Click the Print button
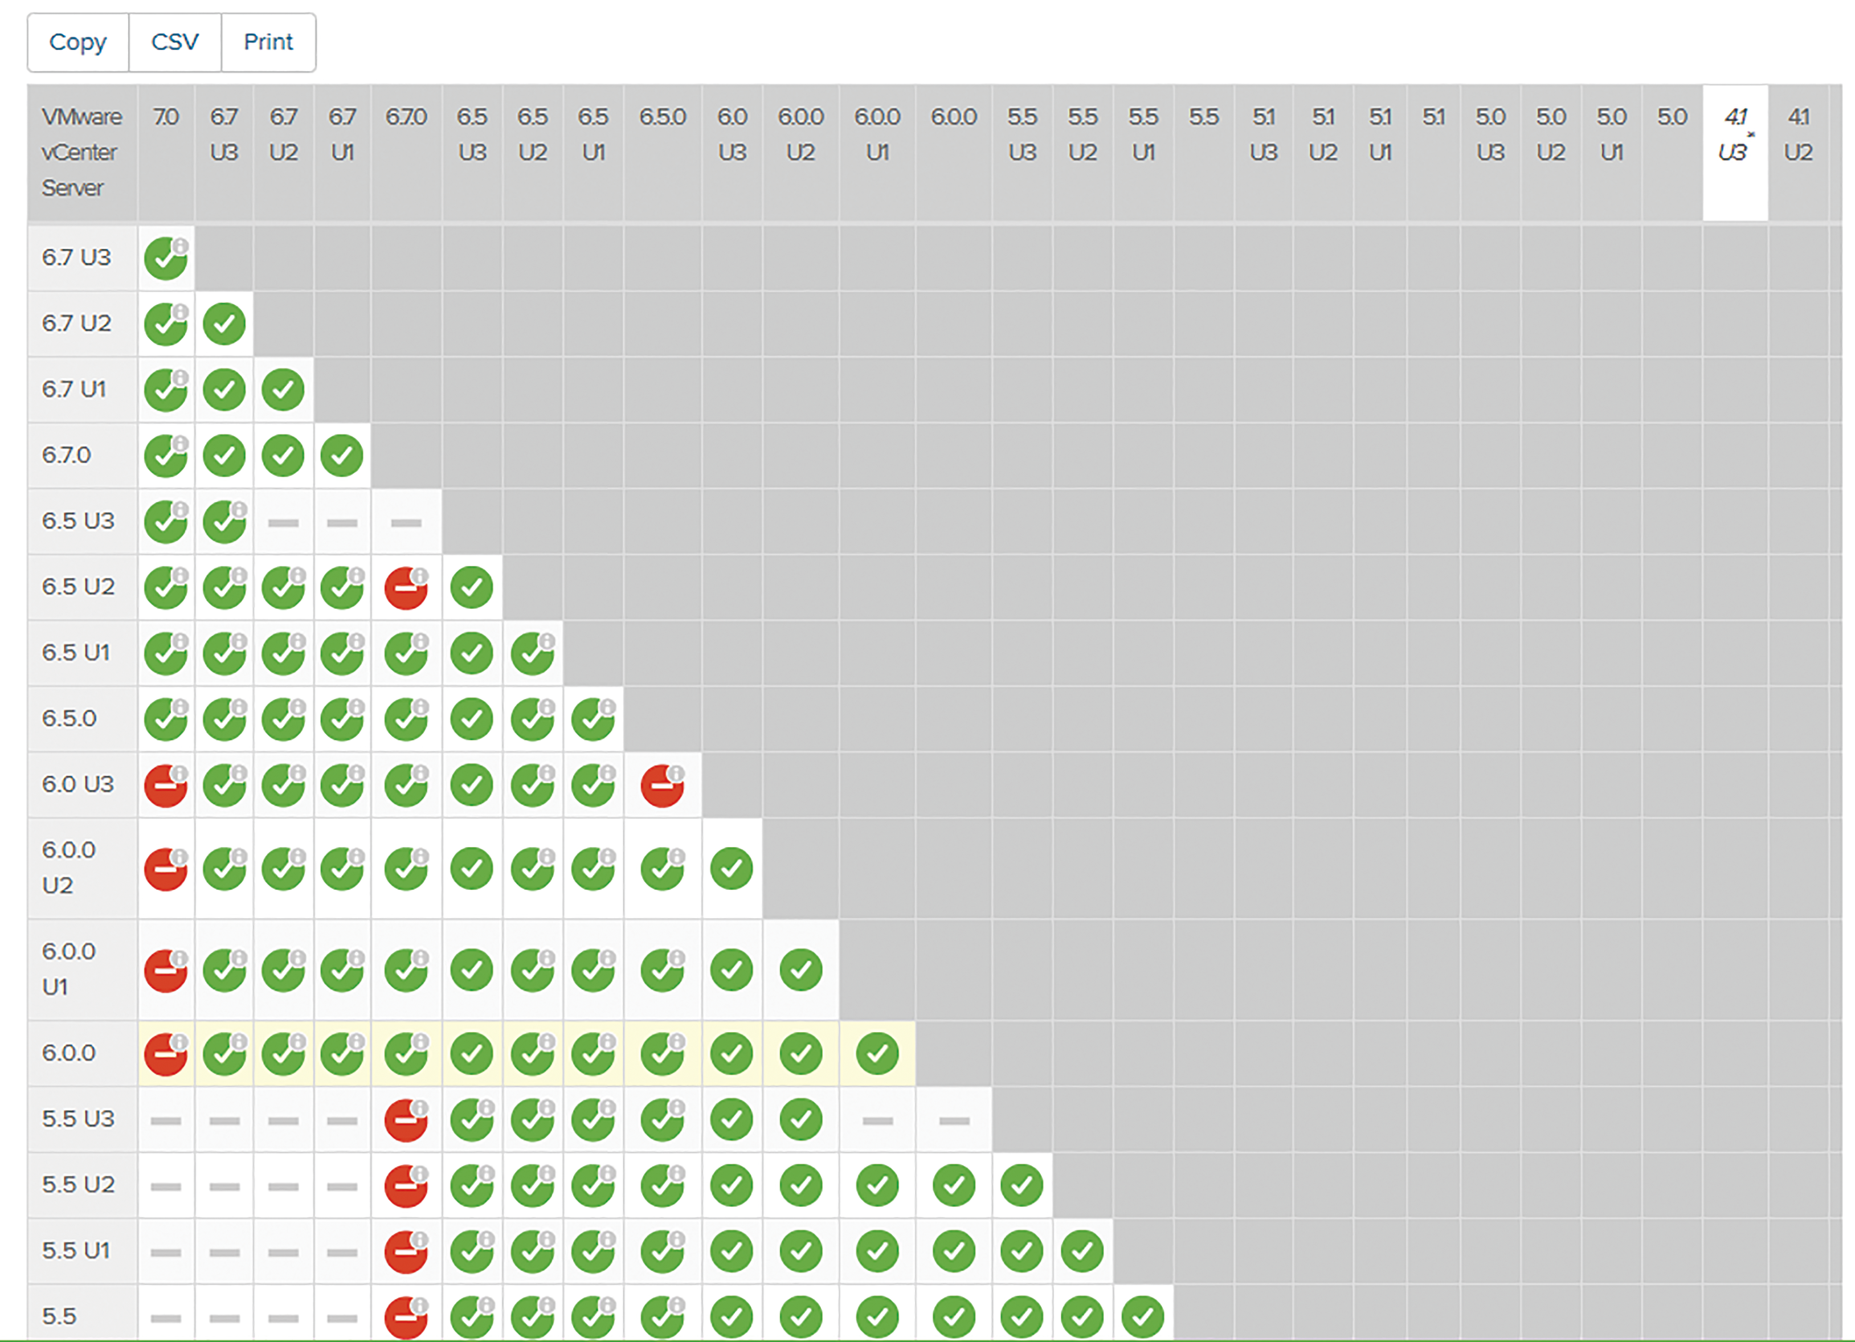 268,43
